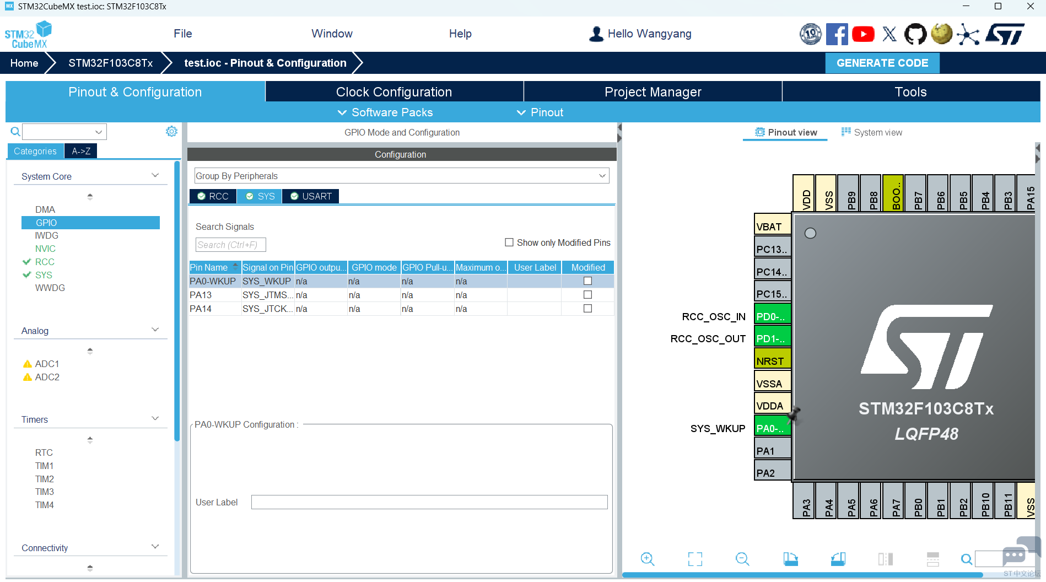1046x582 pixels.
Task: Go to Home in the breadcrumb
Action: [24, 63]
